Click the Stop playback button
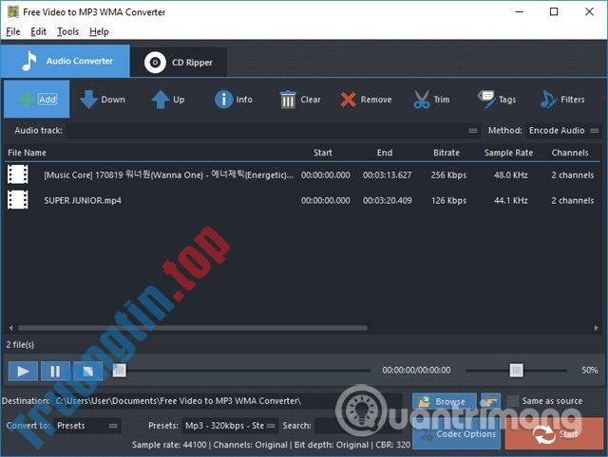The width and height of the screenshot is (608, 457). coord(88,372)
